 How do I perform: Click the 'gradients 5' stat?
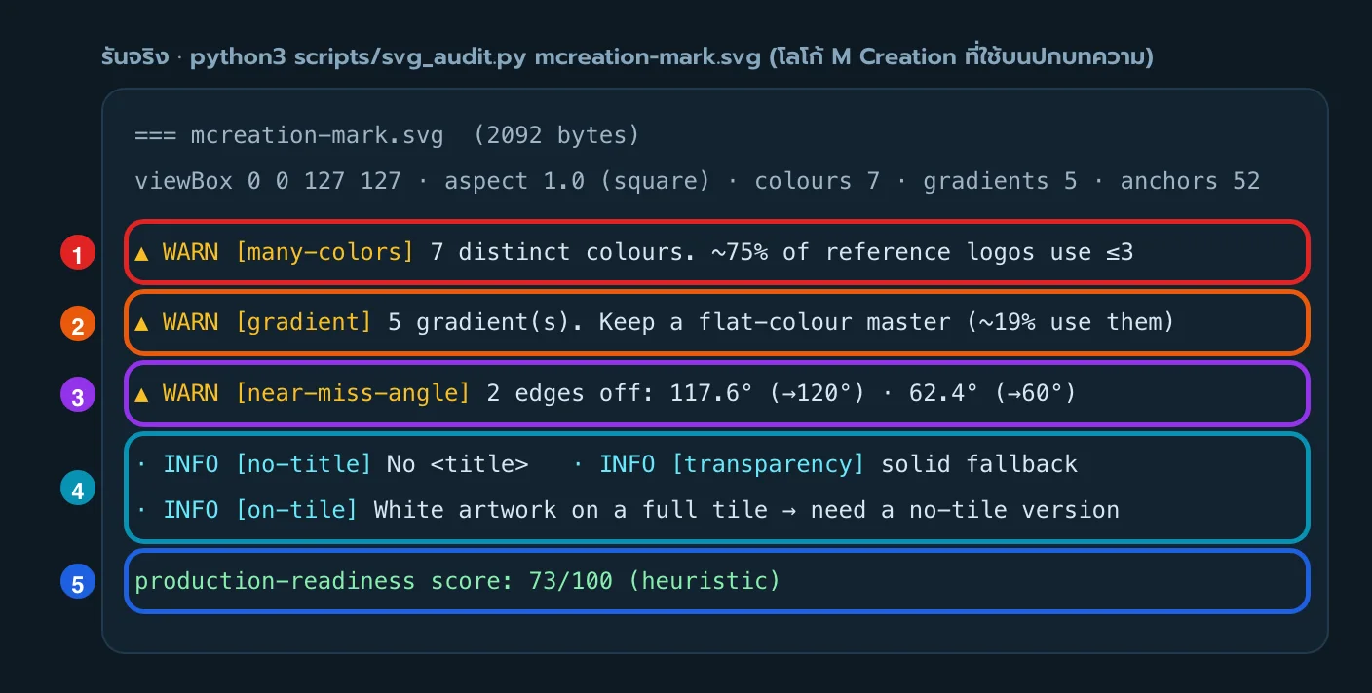click(x=1001, y=181)
